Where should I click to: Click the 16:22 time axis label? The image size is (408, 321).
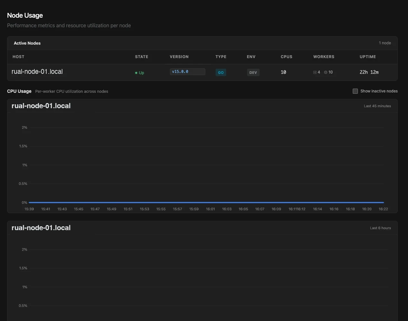tap(383, 209)
